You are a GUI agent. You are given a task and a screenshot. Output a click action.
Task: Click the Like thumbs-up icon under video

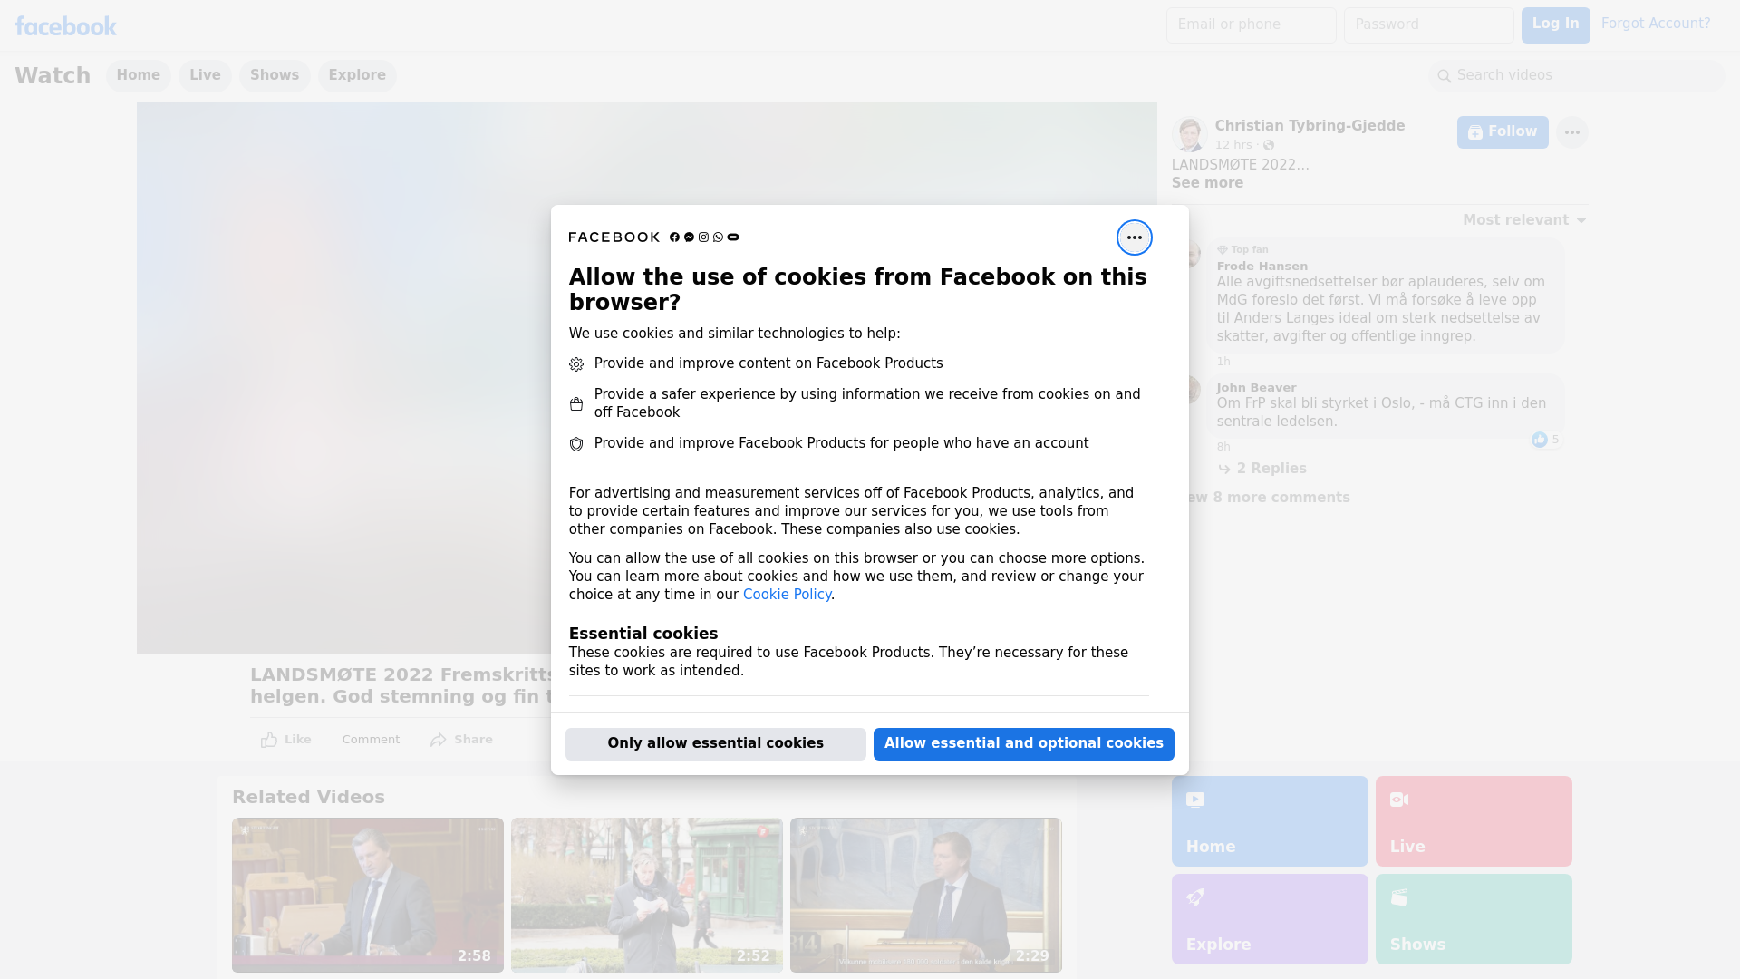269,740
